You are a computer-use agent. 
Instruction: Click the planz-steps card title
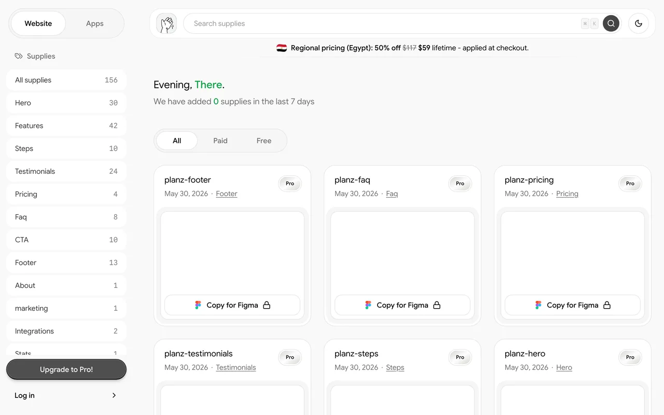[x=356, y=354]
